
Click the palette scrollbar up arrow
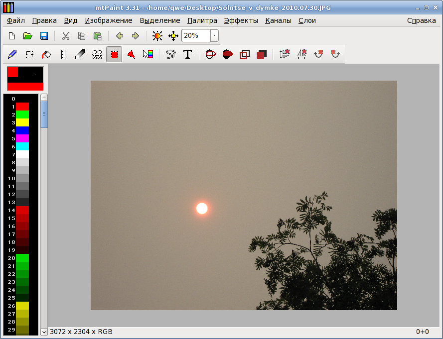[x=44, y=98]
